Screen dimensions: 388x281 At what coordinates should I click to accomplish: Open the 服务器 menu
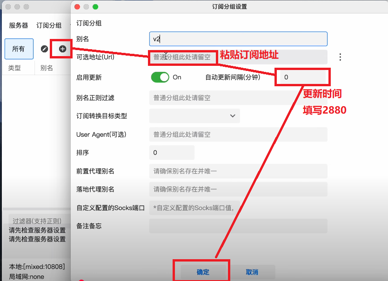pos(19,26)
